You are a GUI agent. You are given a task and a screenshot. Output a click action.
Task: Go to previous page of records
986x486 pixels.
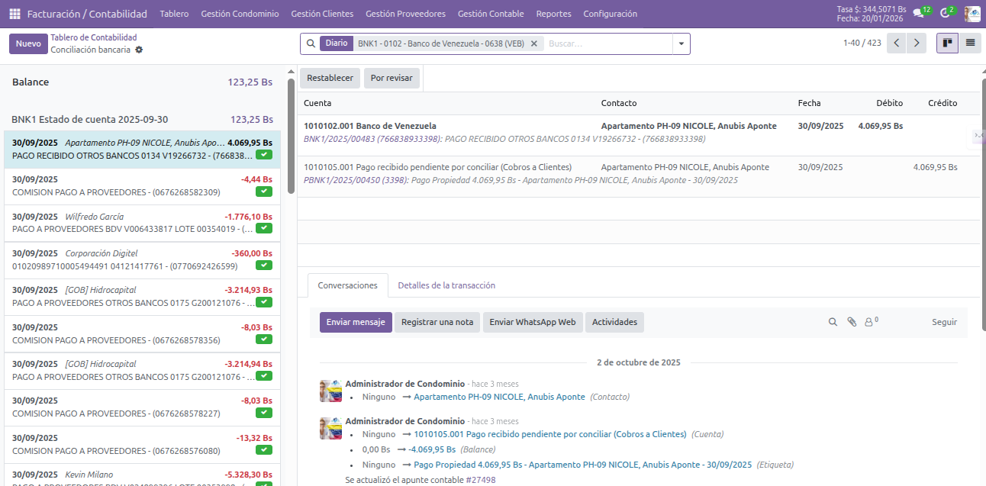(x=897, y=43)
